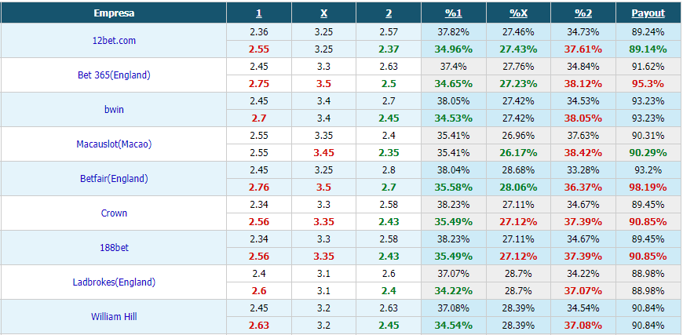
Task: Open Bet 365(England) bookmaker link
Action: (x=114, y=75)
